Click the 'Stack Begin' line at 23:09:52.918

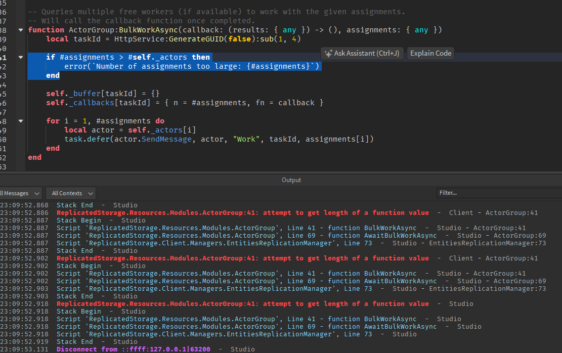click(79, 312)
